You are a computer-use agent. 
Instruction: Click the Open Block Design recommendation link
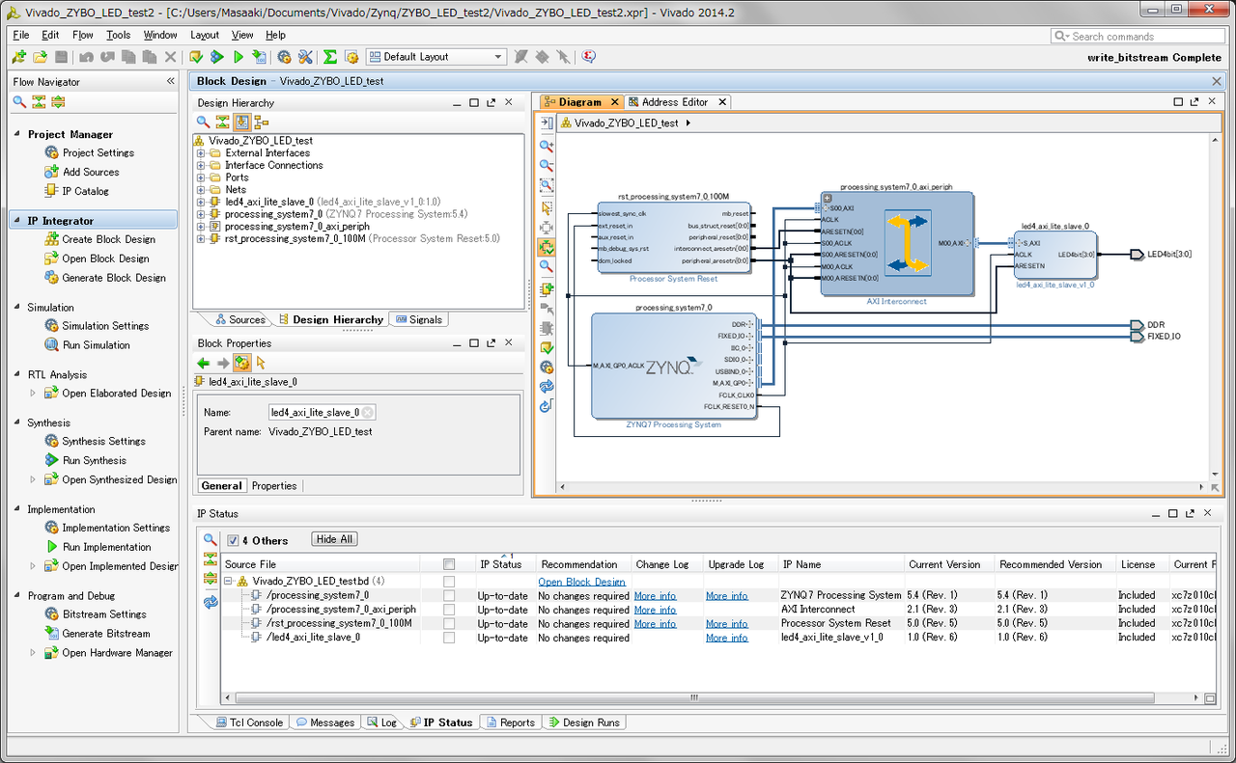pos(581,582)
